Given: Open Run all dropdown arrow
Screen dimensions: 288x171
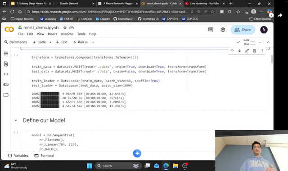Looking at the screenshot, I should [93, 42].
